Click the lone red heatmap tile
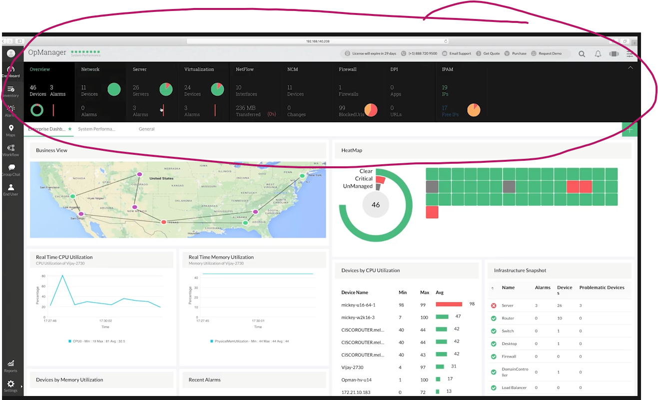This screenshot has height=400, width=658. [x=432, y=212]
